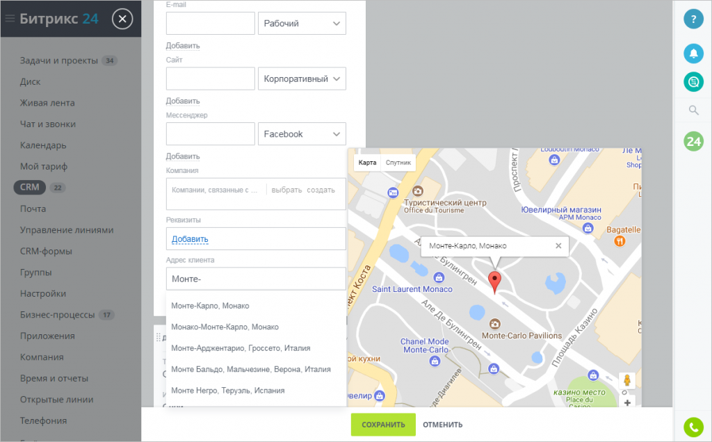712x442 pixels.
Task: Close the slider with the X circle
Action: [x=122, y=19]
